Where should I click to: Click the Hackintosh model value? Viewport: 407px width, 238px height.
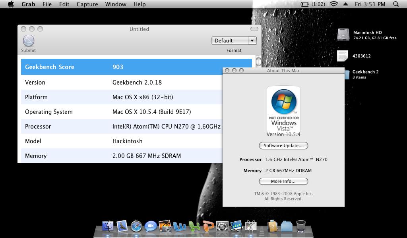[128, 141]
